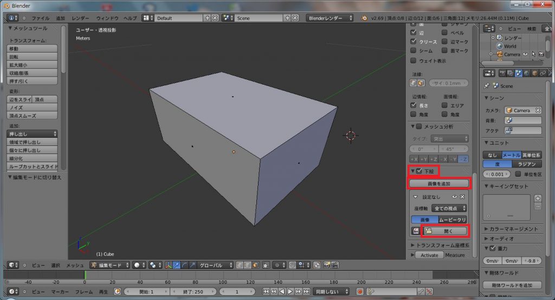Enable the シーム checkbox
This screenshot has height=300, width=555.
pos(413,50)
